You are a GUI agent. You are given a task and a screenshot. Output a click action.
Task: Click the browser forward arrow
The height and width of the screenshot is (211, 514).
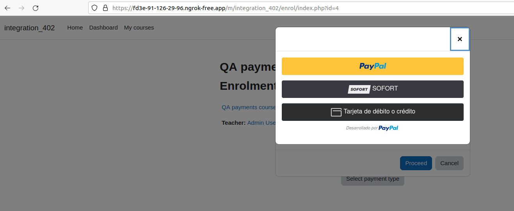click(21, 8)
